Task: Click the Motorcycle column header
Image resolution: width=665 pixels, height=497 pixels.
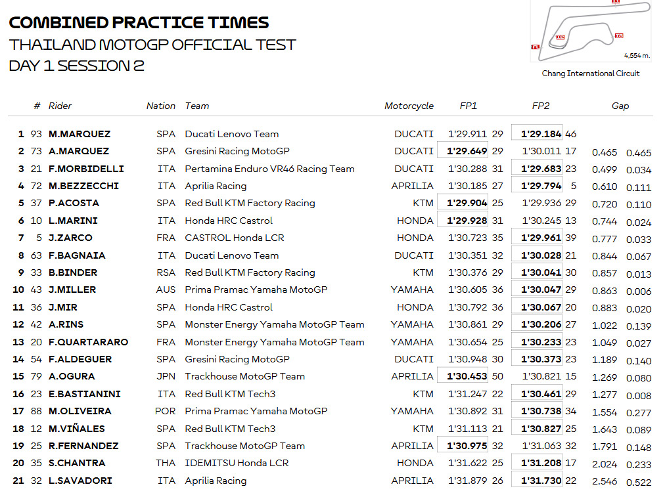Action: [409, 106]
